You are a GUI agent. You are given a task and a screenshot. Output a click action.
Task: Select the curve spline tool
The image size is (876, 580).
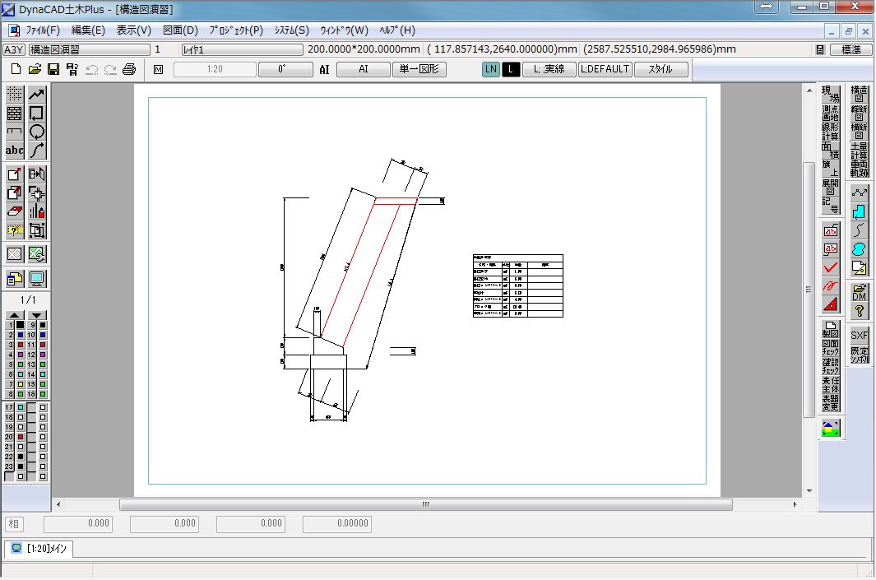tap(37, 151)
